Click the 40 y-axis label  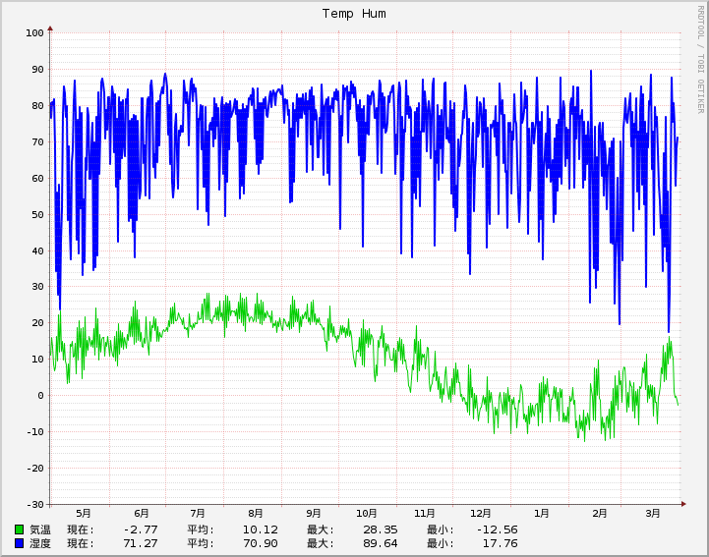(x=38, y=251)
